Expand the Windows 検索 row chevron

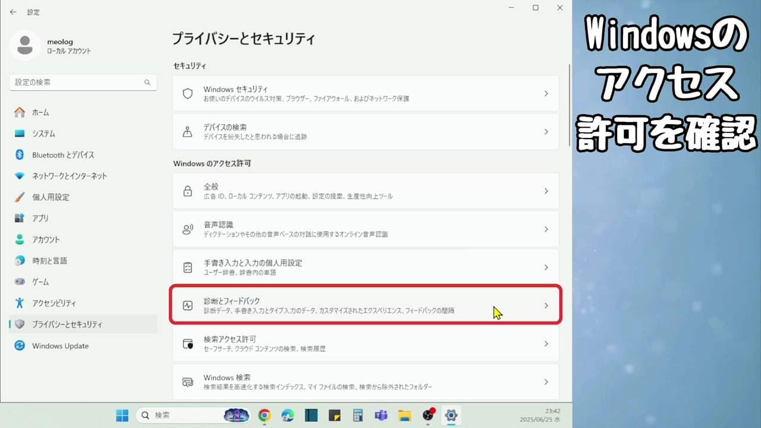(x=546, y=382)
